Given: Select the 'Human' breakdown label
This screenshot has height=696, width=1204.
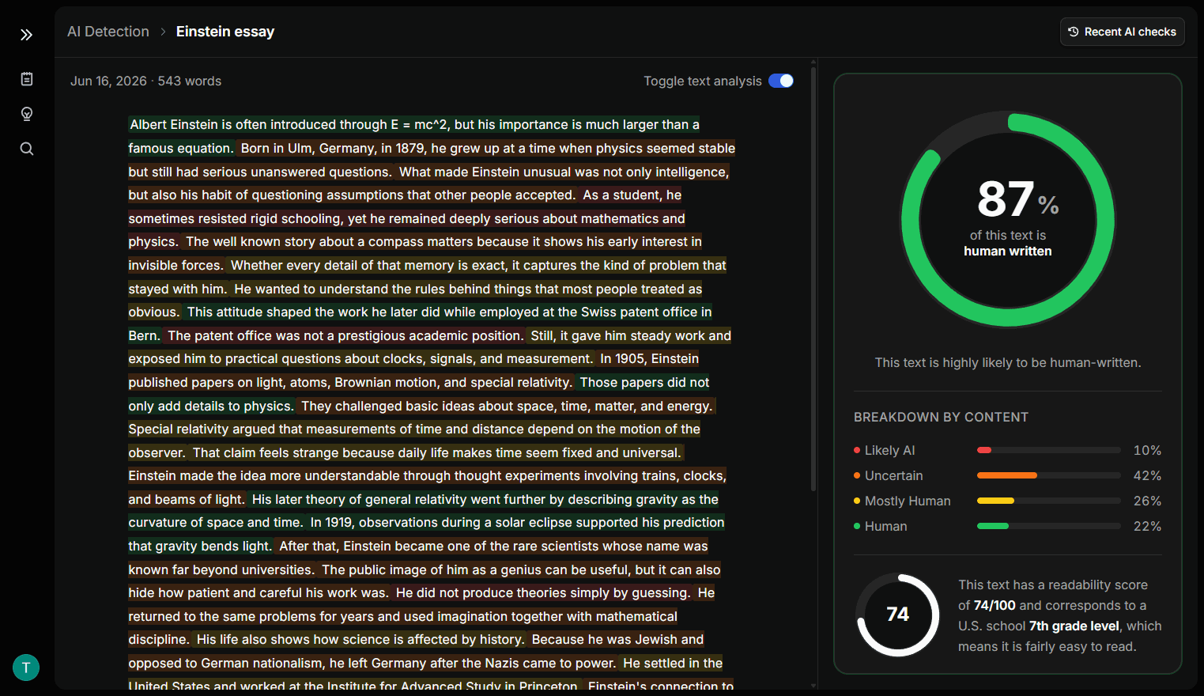Looking at the screenshot, I should 885,526.
